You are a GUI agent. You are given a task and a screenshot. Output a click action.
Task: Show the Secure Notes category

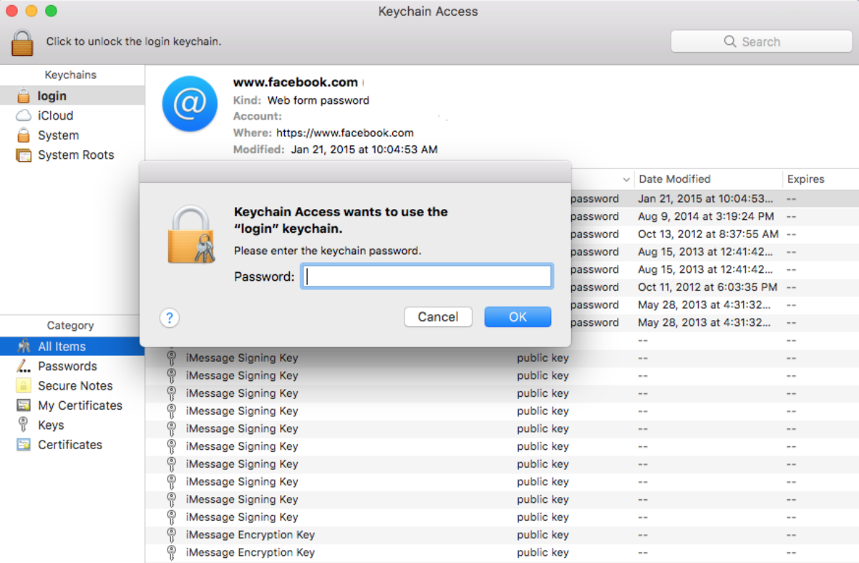(74, 385)
